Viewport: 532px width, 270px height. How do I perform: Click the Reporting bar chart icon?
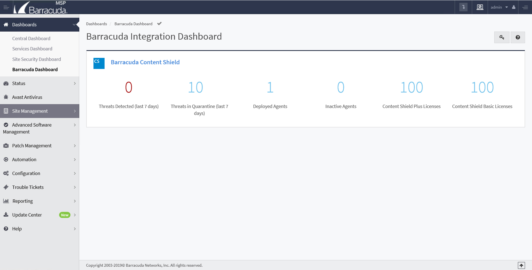[x=6, y=201]
